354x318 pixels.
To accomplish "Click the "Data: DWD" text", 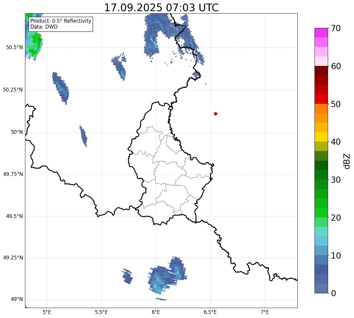I will tap(44, 27).
